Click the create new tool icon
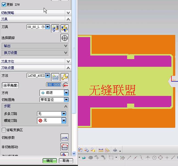 pyautogui.click(x=55, y=29)
